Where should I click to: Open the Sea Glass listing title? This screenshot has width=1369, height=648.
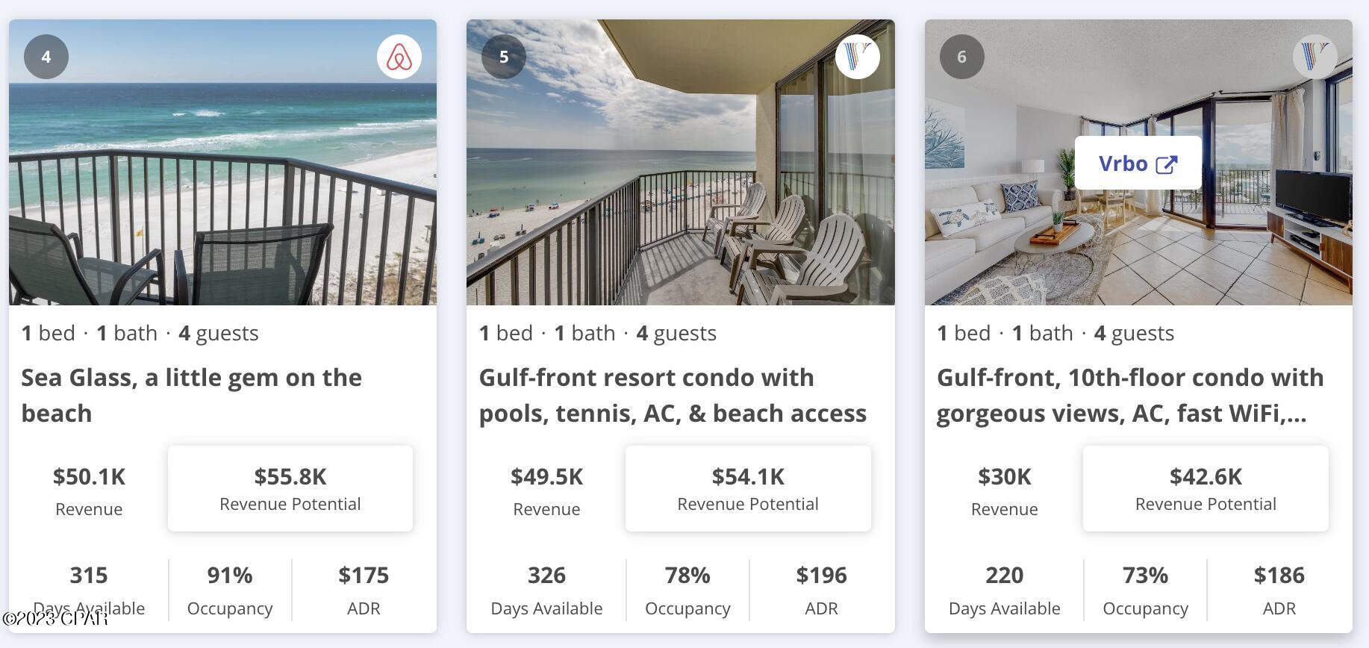click(x=192, y=395)
